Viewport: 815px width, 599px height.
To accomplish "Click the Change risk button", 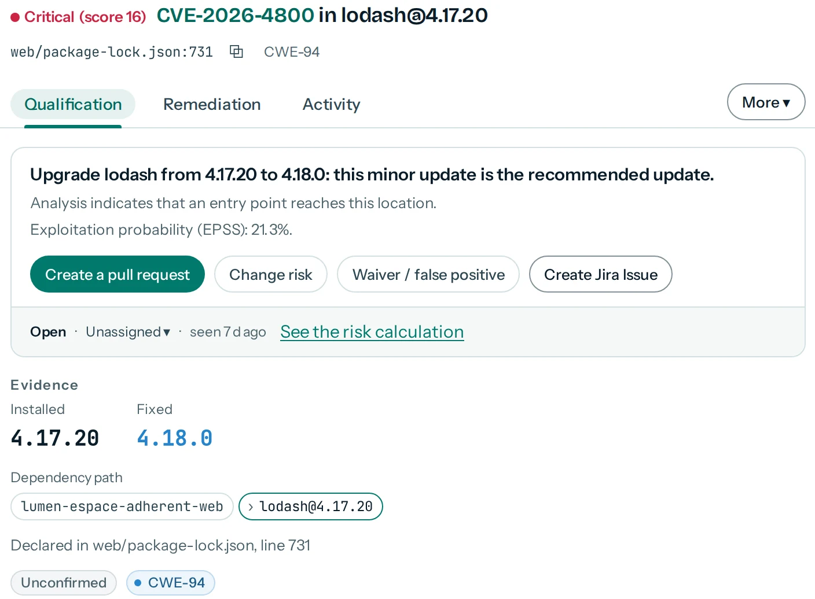I will pyautogui.click(x=270, y=274).
